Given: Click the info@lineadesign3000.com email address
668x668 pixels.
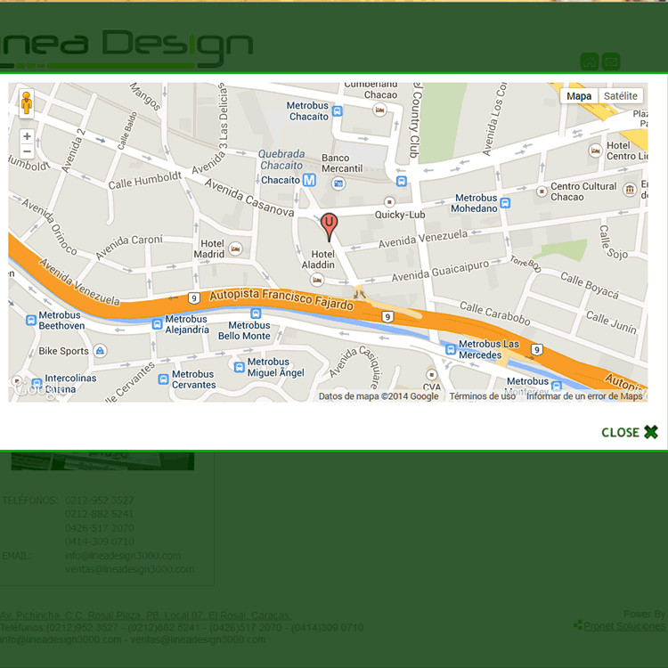Looking at the screenshot, I should click(x=123, y=556).
